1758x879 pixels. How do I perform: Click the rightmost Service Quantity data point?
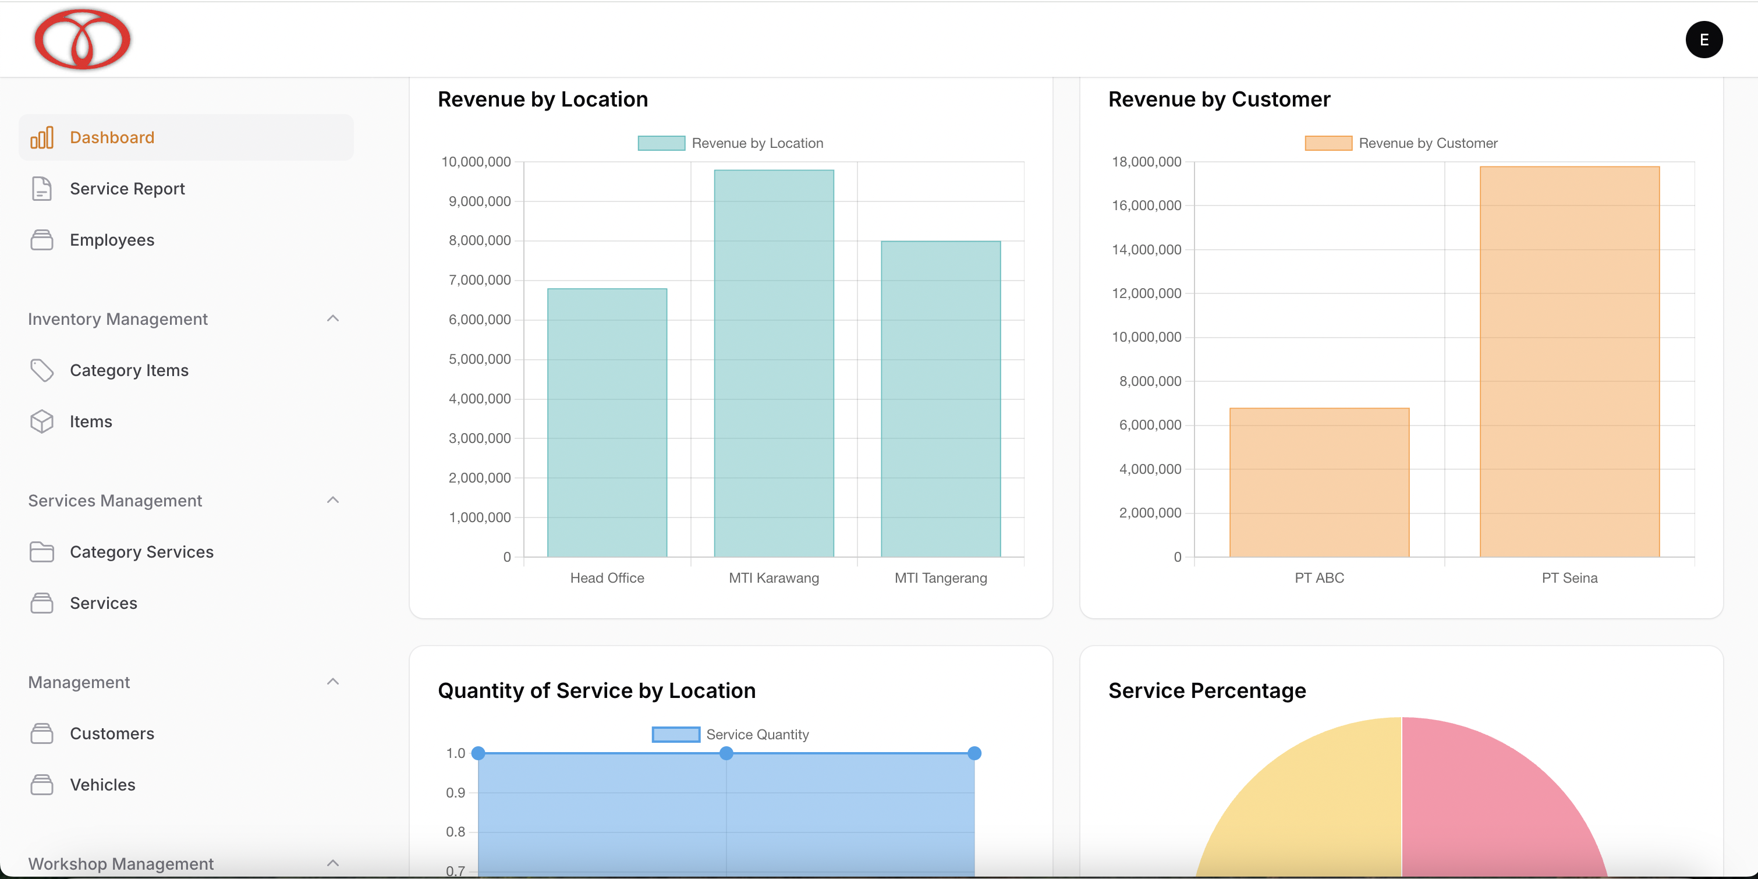point(974,753)
